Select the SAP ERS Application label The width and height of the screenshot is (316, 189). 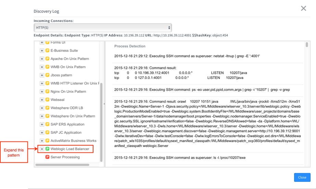(x=67, y=124)
